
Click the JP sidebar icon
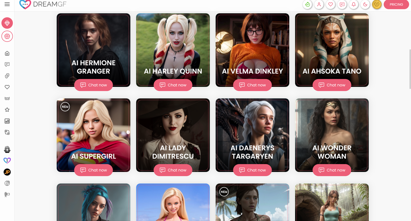(x=7, y=172)
